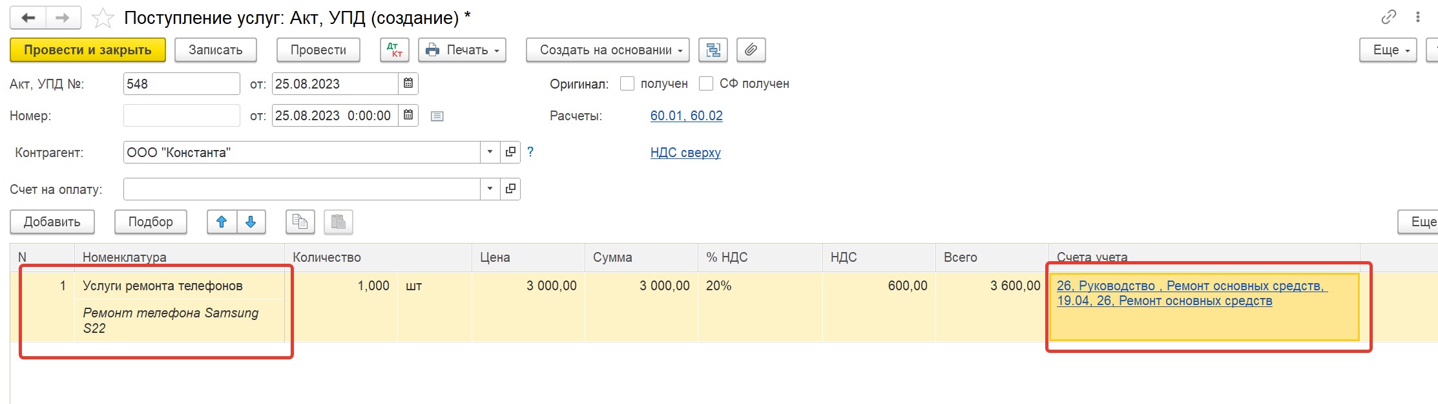Open document structure (related documents) icon
This screenshot has height=404, width=1438.
713,50
